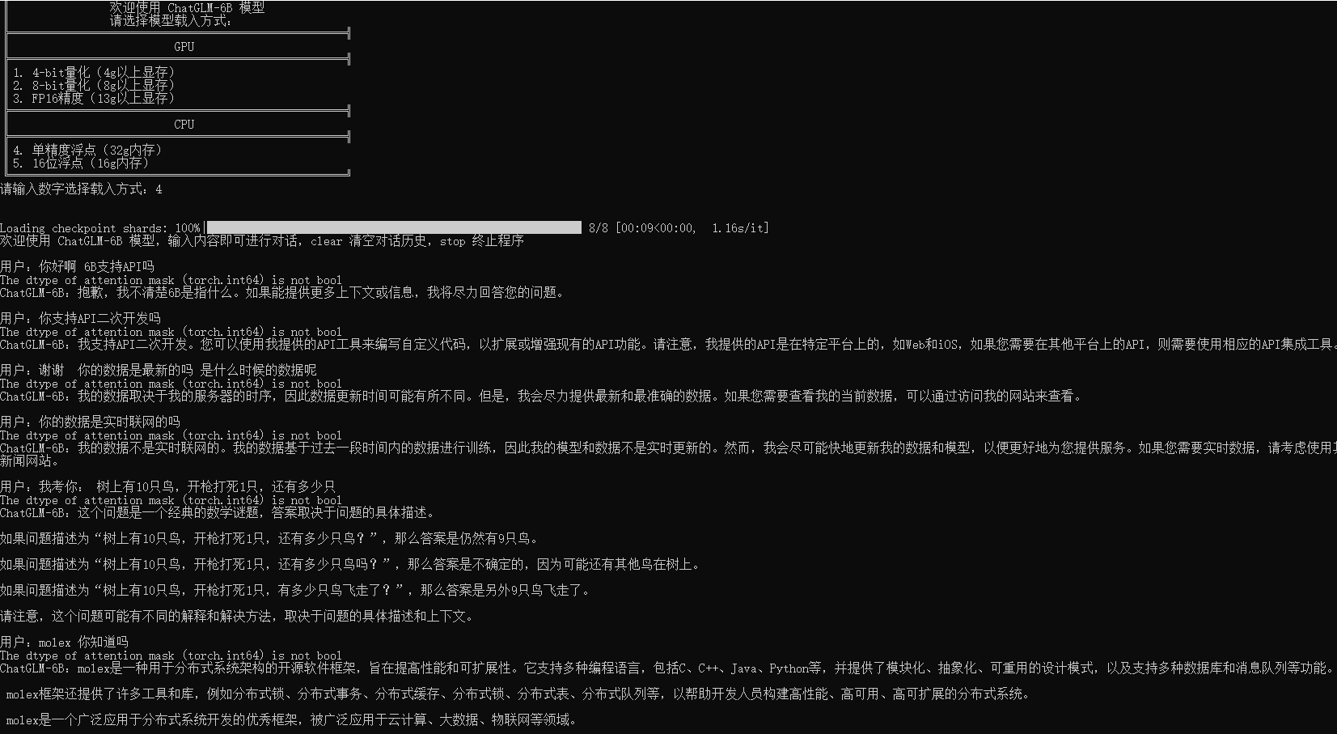Screen dimensions: 1337x734
Task: Click the '请输入数字选择载入方式: 4' prompt line
Action: pyautogui.click(x=81, y=189)
